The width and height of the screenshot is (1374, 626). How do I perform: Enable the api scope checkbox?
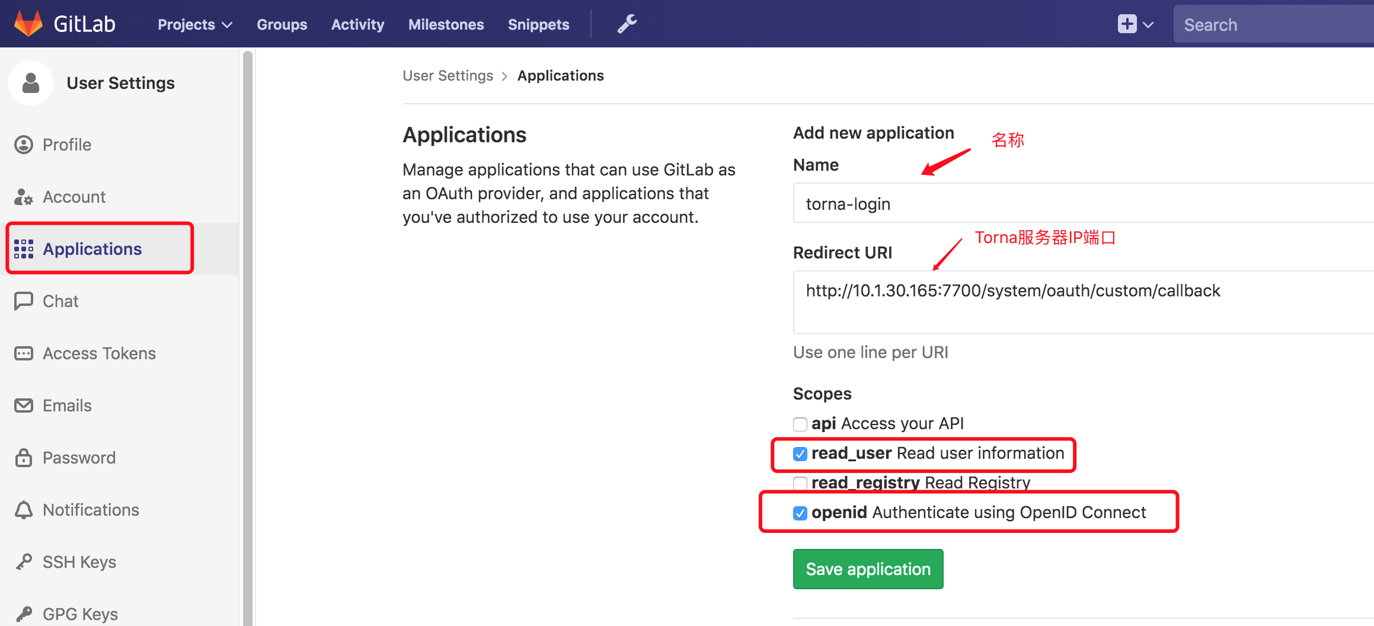tap(800, 424)
